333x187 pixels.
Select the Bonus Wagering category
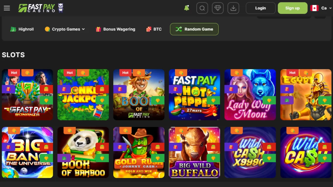[115, 29]
